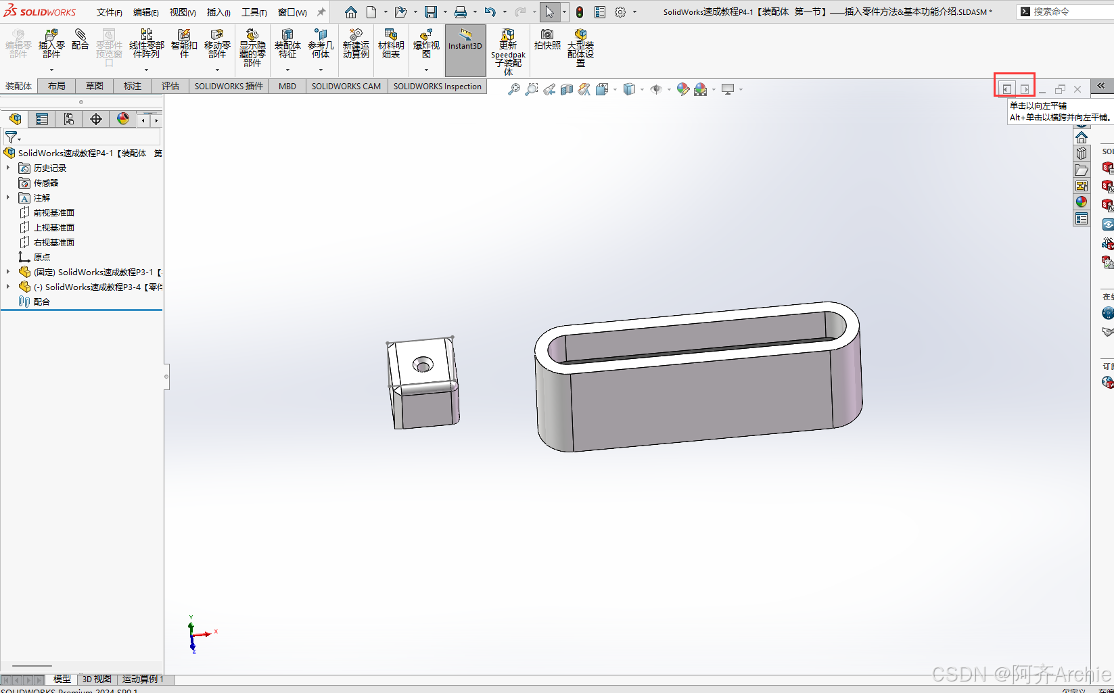Click the Section View icon
1114x693 pixels.
click(567, 89)
